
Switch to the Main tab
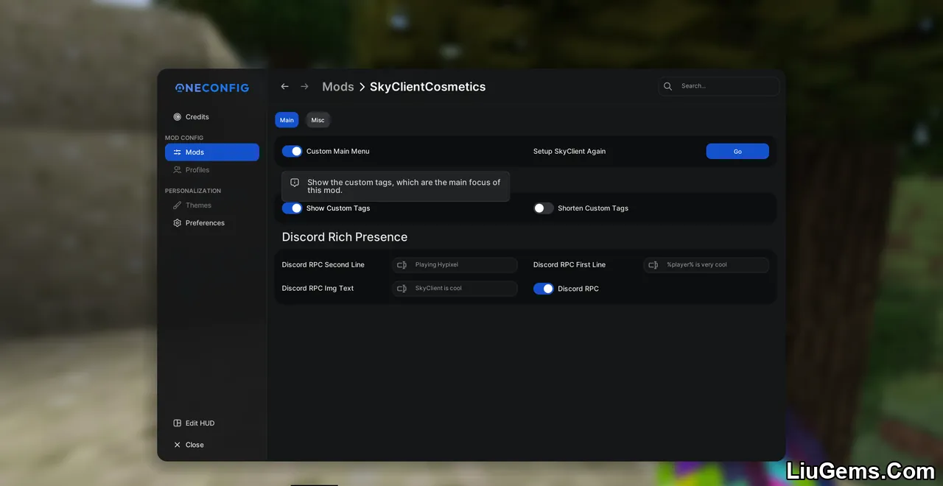tap(287, 120)
